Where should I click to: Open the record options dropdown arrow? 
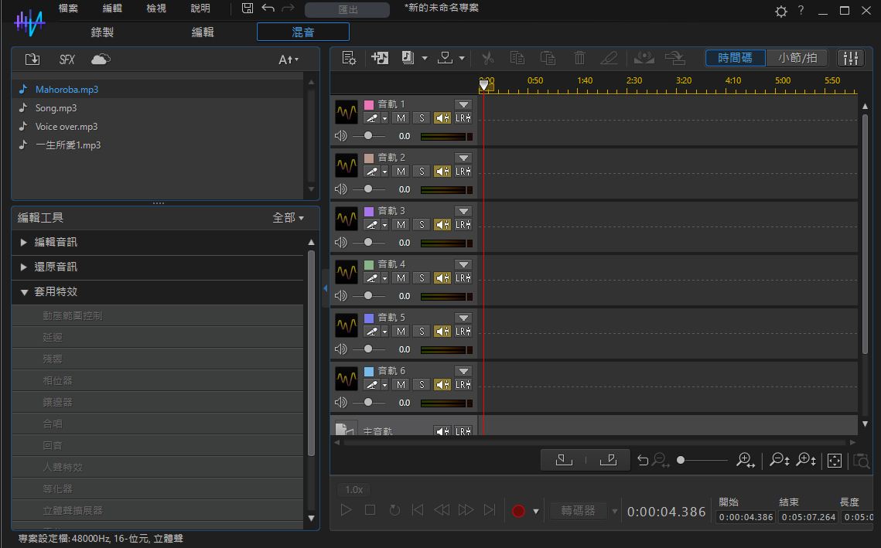click(535, 511)
